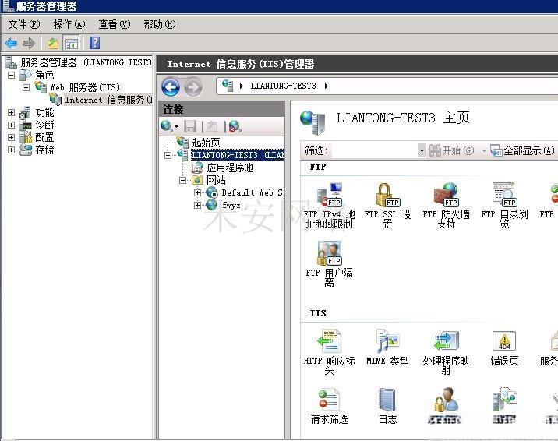558x441 pixels.
Task: Open FTP user isolation feature
Action: pos(330,263)
